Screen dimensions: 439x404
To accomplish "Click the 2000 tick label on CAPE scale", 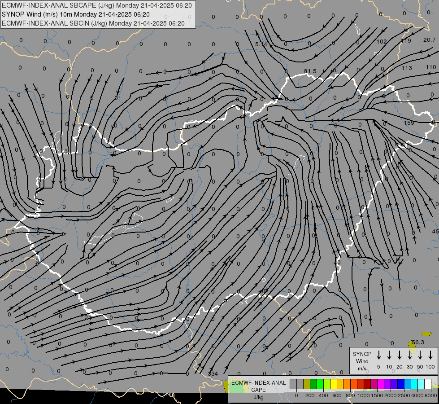I will (x=390, y=395).
